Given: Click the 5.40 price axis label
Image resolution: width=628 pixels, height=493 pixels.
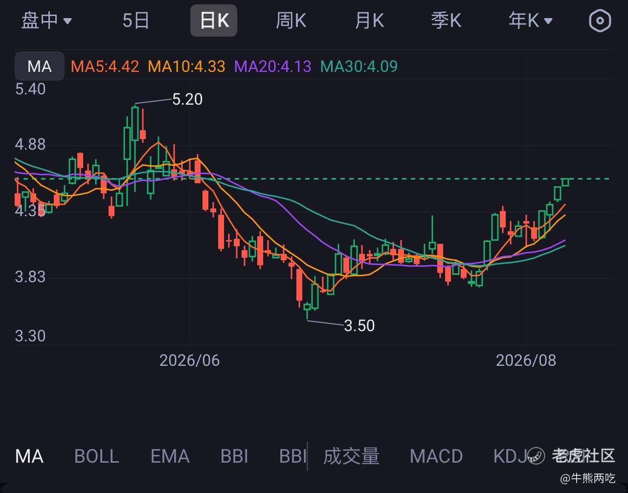Looking at the screenshot, I should coord(30,89).
